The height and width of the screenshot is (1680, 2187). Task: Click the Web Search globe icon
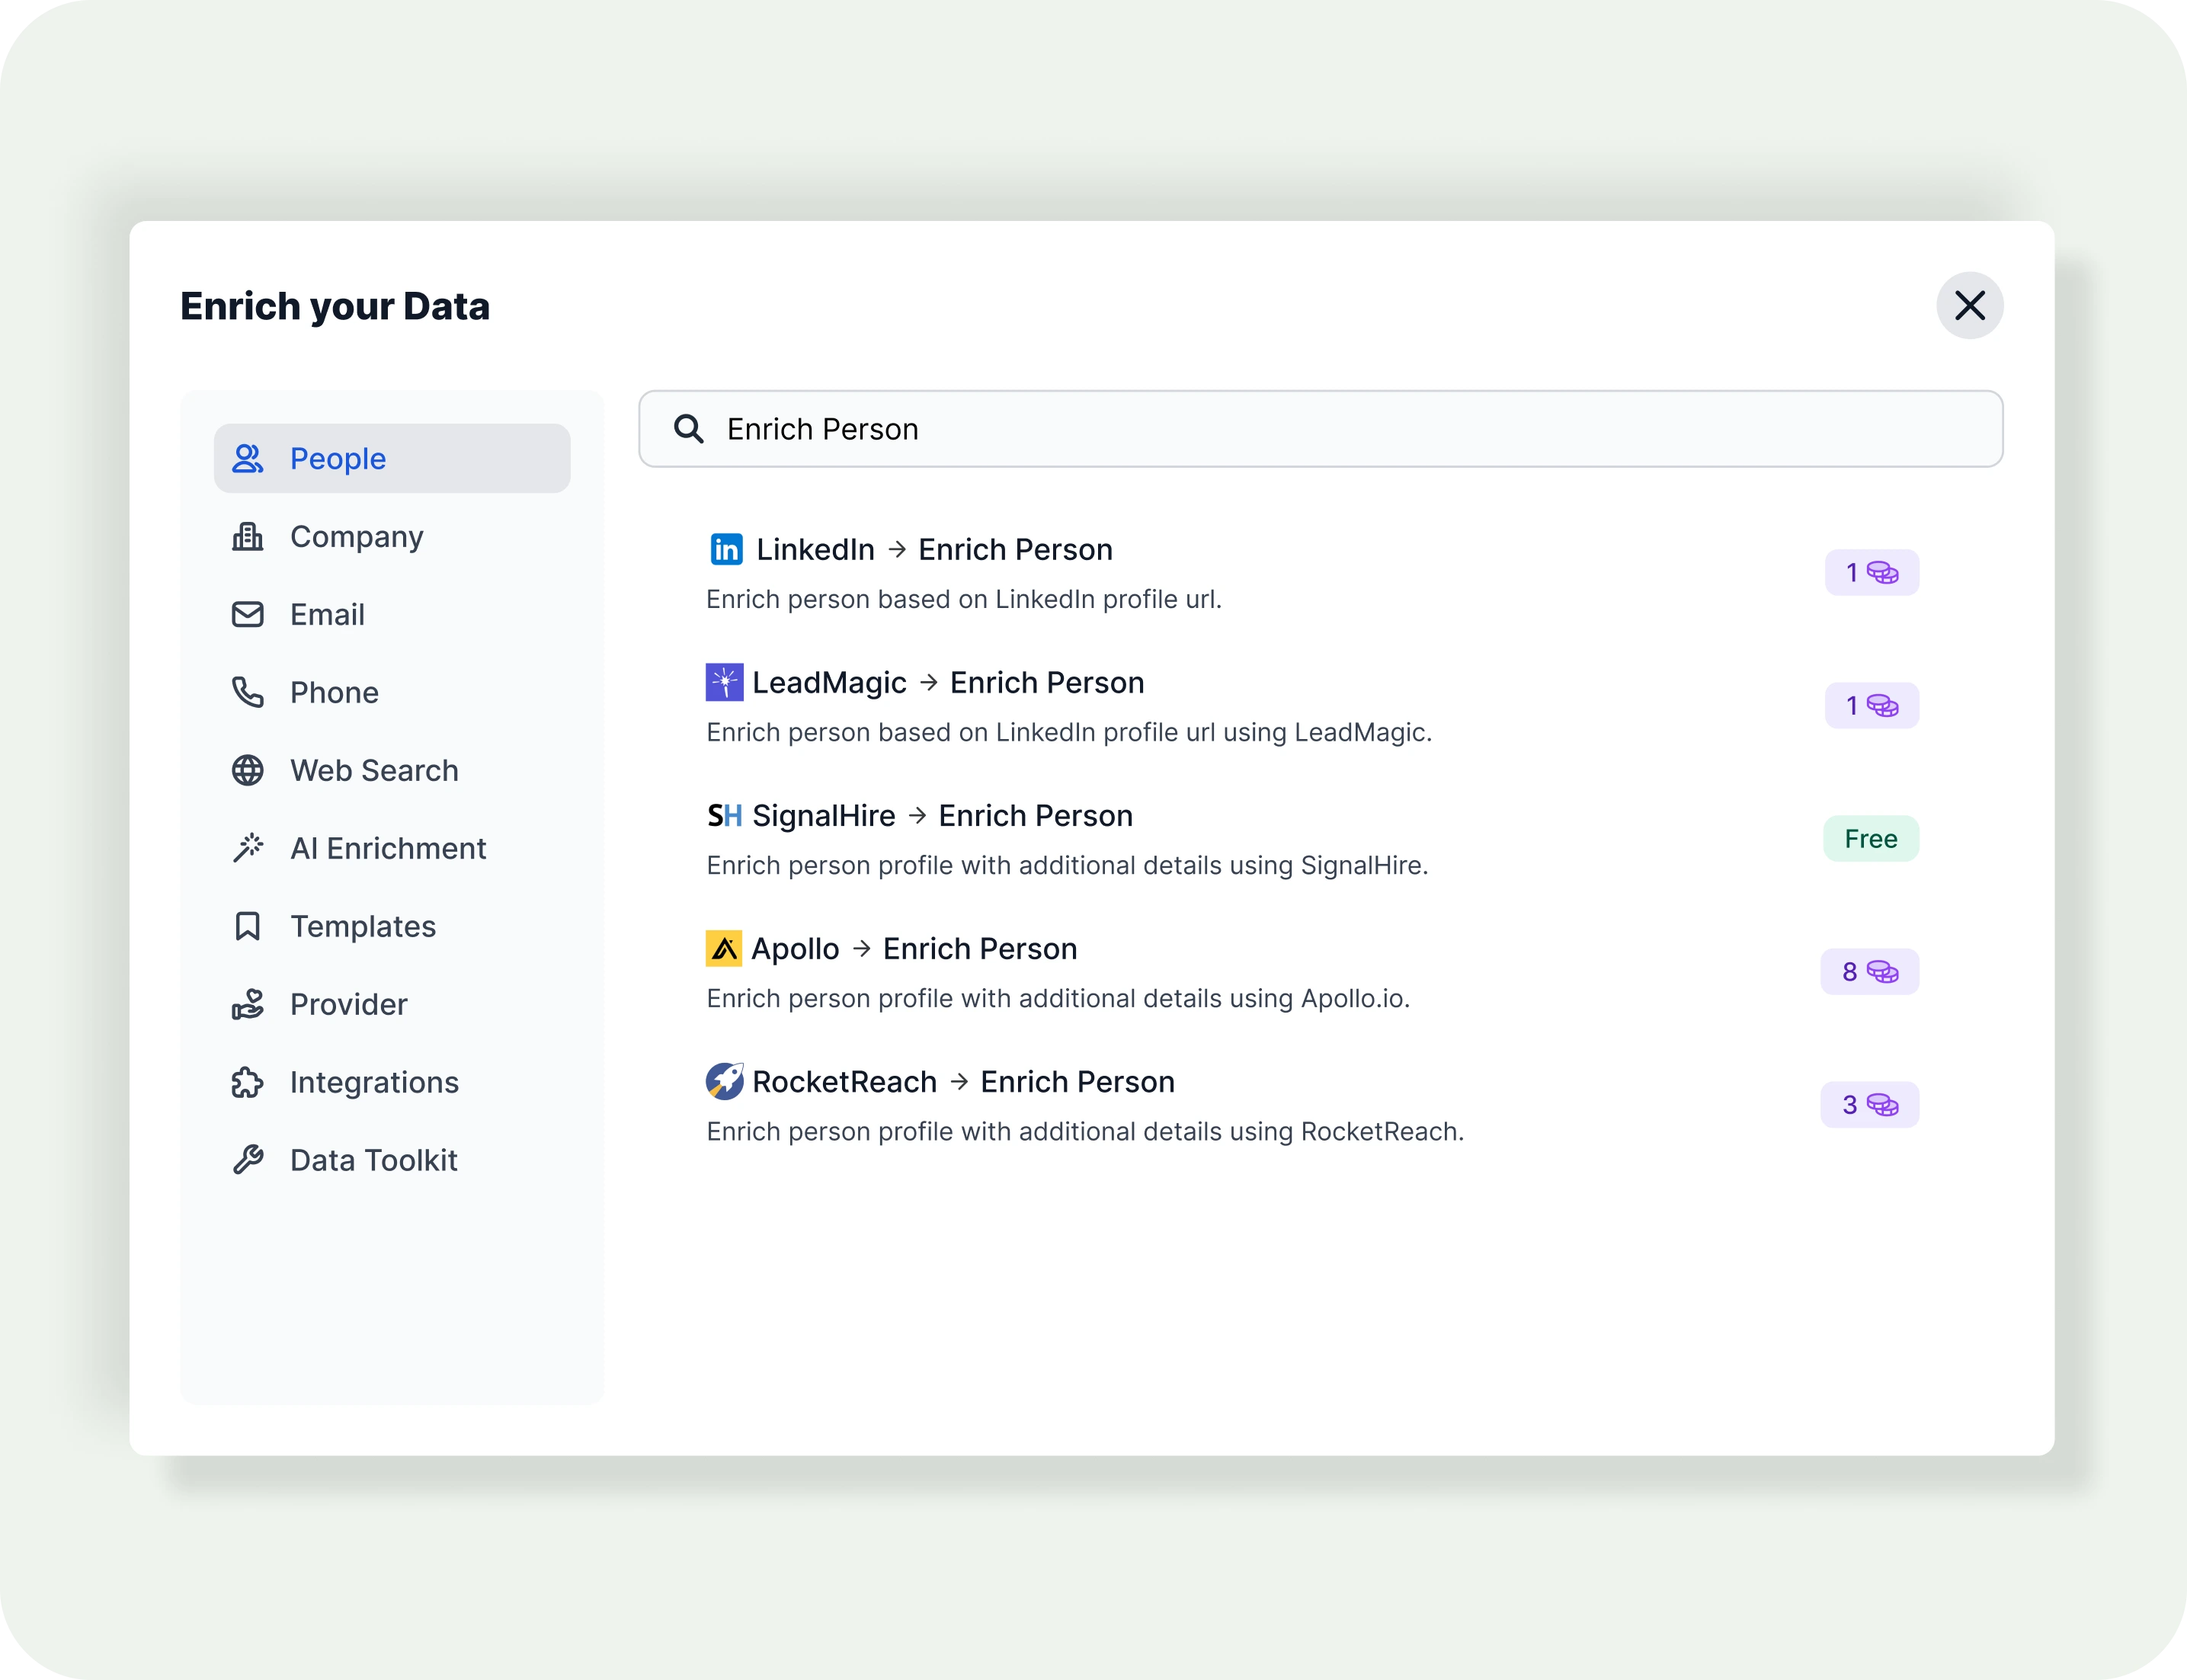click(x=248, y=770)
